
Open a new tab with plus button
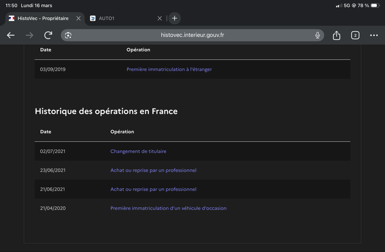tap(174, 18)
